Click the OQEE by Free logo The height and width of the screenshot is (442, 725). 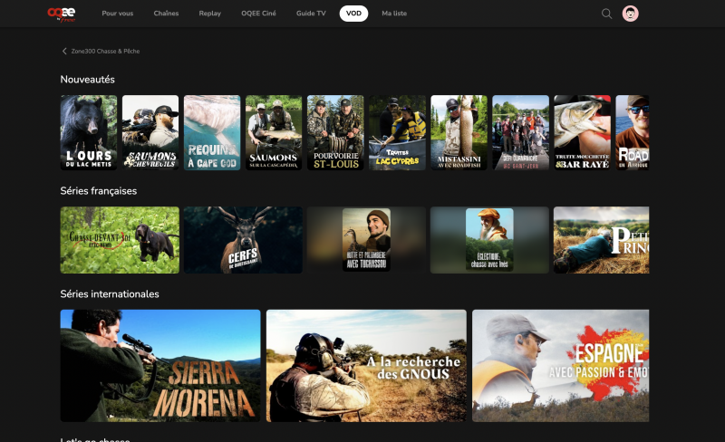62,14
